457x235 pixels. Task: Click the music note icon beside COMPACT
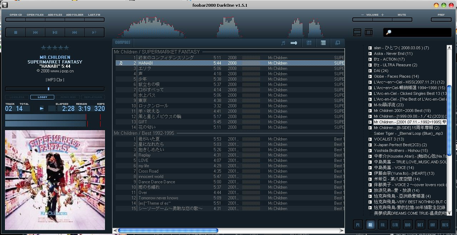click(x=283, y=43)
